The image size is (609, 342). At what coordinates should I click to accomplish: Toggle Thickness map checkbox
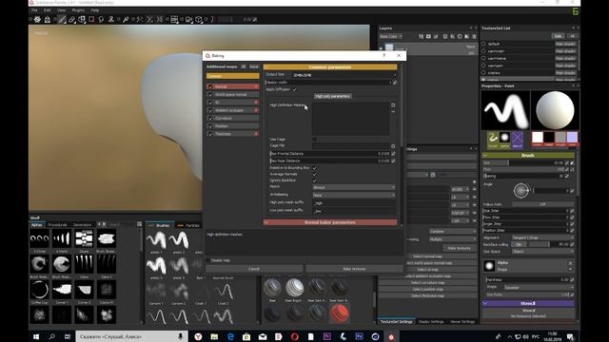pos(210,134)
